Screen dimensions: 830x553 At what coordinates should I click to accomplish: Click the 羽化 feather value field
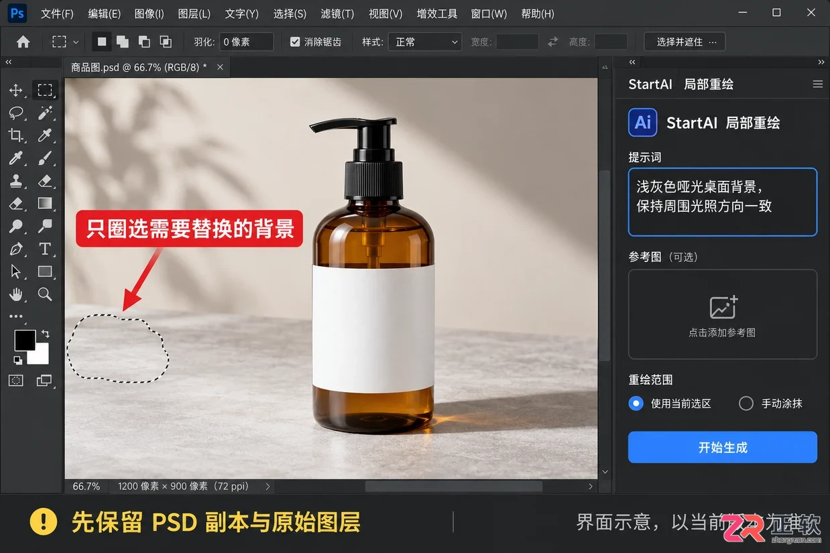click(246, 42)
